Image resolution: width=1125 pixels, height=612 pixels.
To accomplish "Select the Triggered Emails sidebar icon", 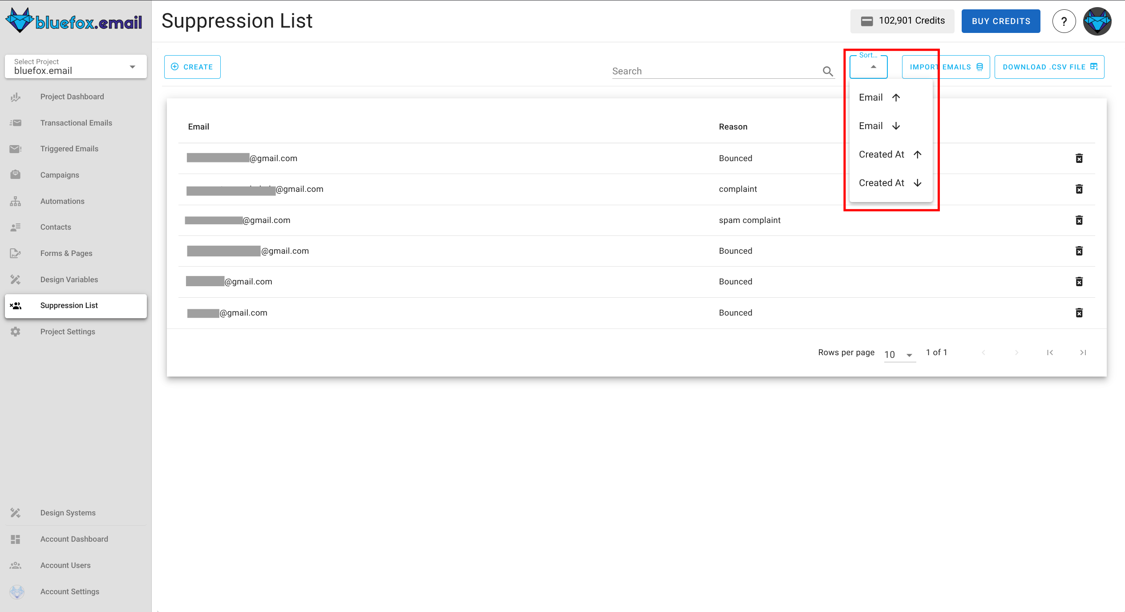I will pos(15,149).
